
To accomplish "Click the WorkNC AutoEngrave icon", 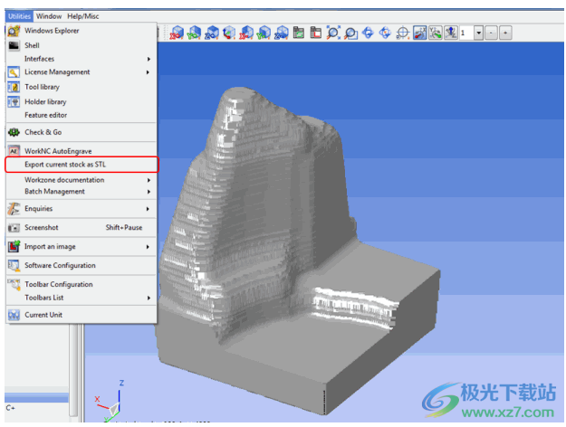I will [x=14, y=151].
